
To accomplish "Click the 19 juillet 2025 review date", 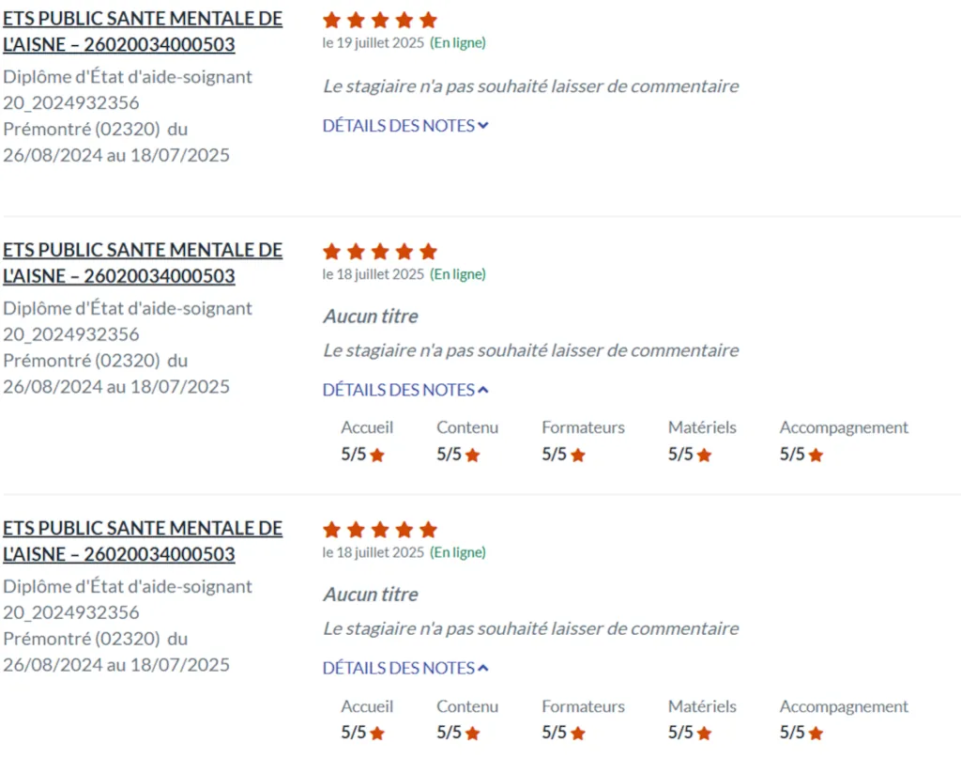I will click(374, 42).
